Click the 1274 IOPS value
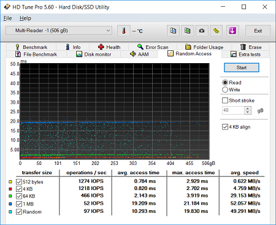Image resolution: width=276 pixels, height=225 pixels. pos(91,181)
